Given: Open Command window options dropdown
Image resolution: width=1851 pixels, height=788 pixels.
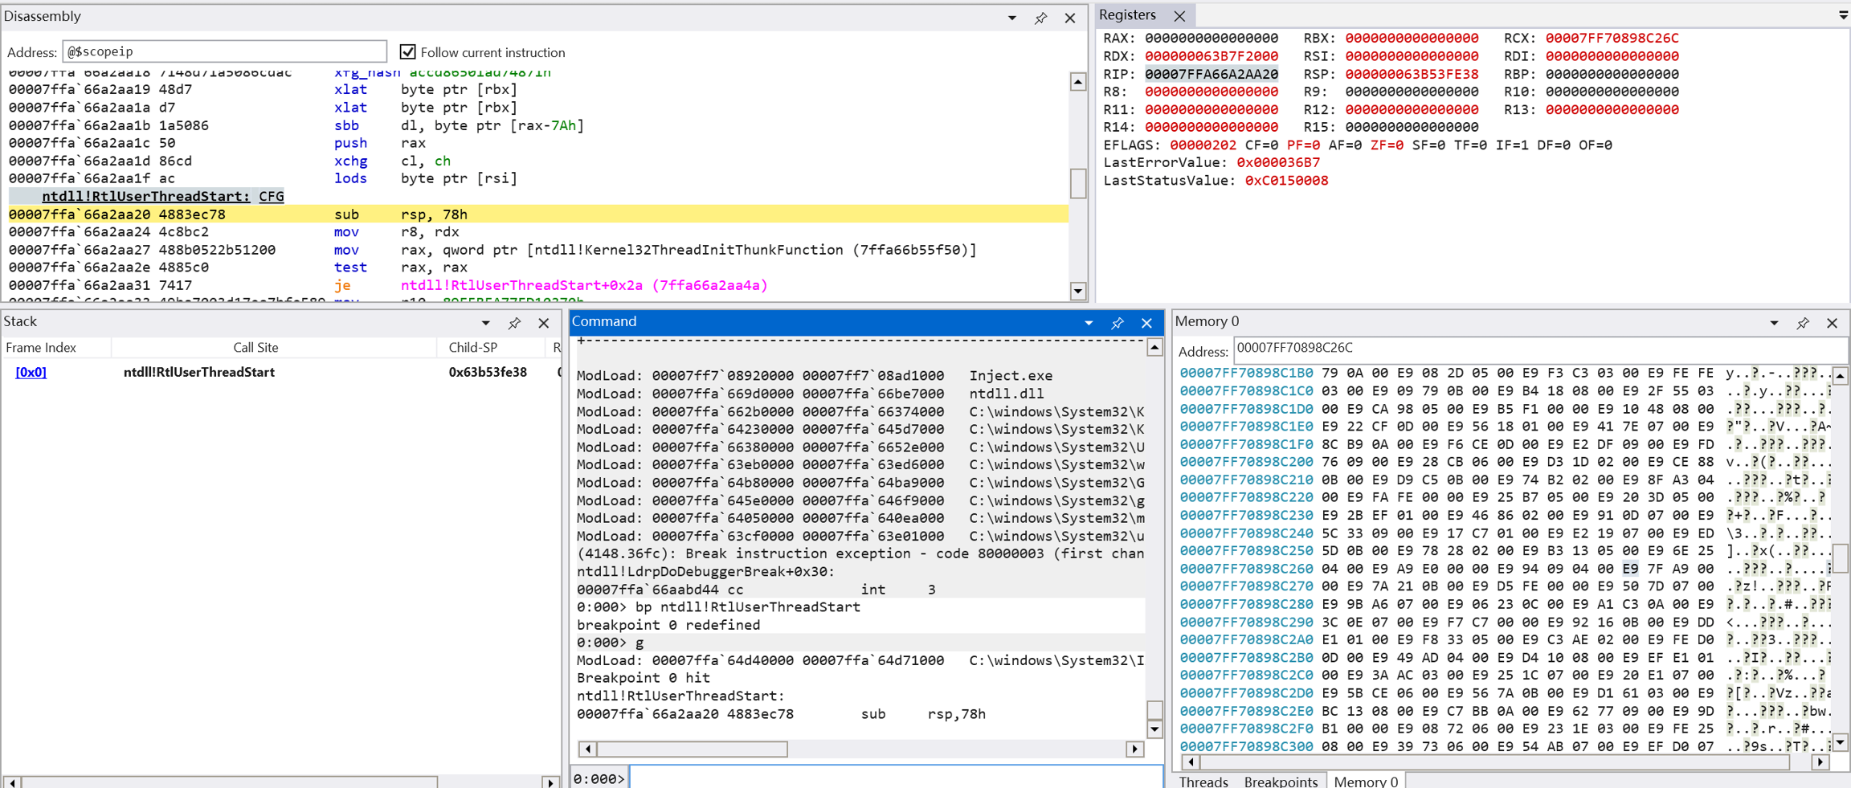Looking at the screenshot, I should pyautogui.click(x=1088, y=323).
